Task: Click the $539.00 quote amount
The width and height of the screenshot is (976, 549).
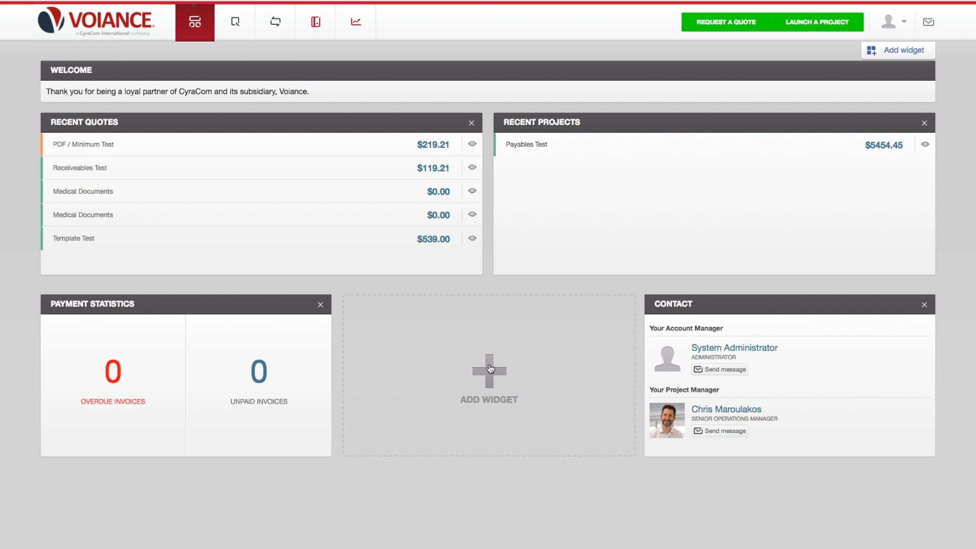Action: 433,239
